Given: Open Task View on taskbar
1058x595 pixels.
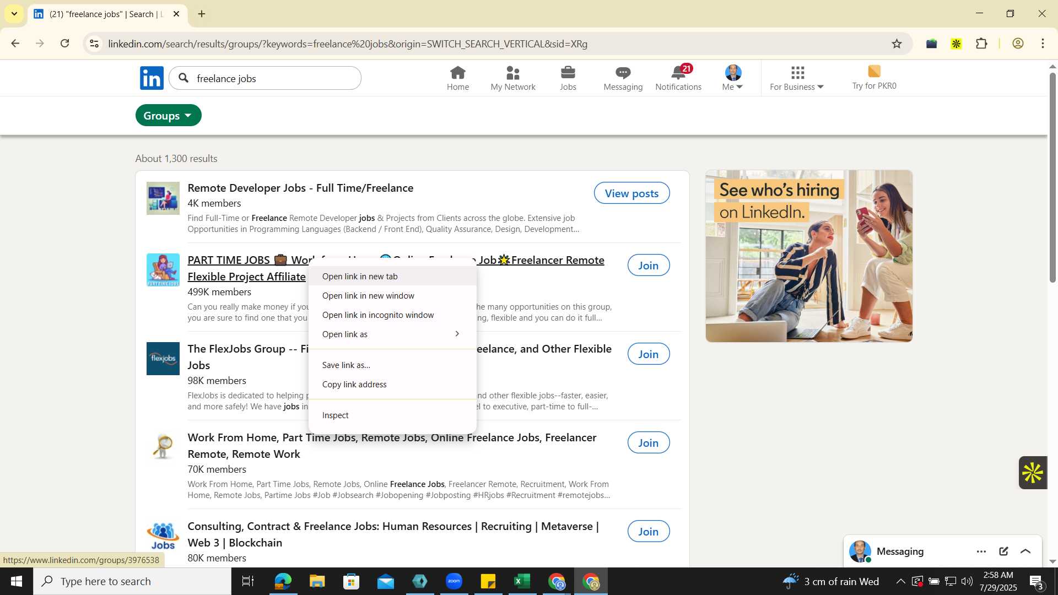Looking at the screenshot, I should [248, 581].
